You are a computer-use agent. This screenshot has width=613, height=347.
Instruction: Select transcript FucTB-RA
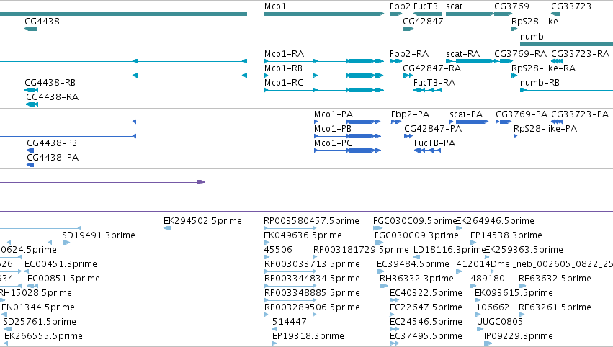point(434,83)
